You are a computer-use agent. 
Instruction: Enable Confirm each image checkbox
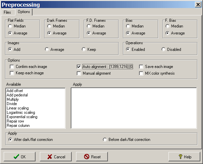pos(12,67)
